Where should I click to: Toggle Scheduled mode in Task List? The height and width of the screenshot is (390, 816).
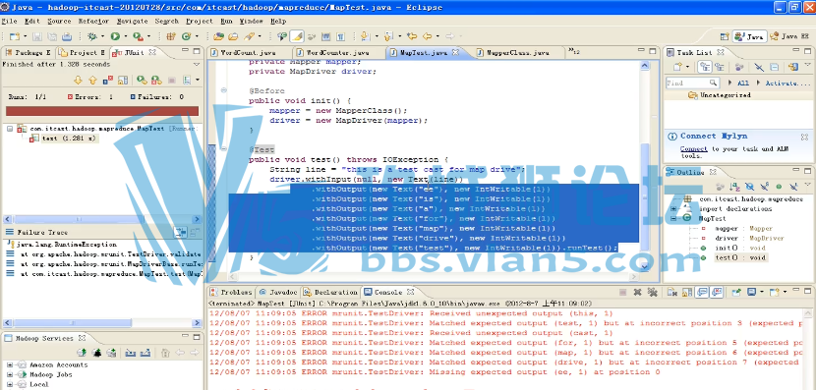click(720, 67)
